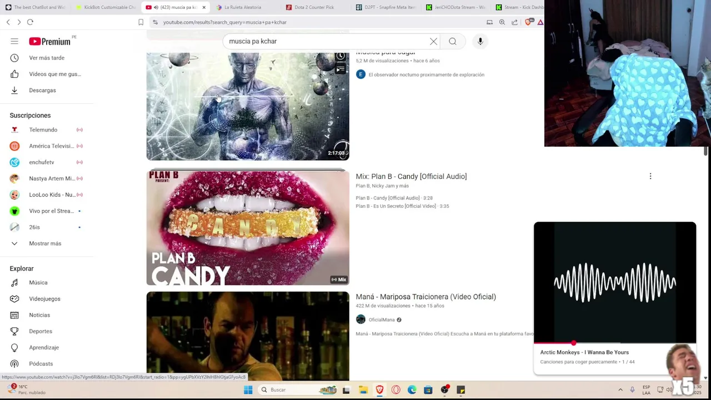Open File Explorer from the taskbar
Viewport: 711px width, 400px height.
pyautogui.click(x=363, y=390)
